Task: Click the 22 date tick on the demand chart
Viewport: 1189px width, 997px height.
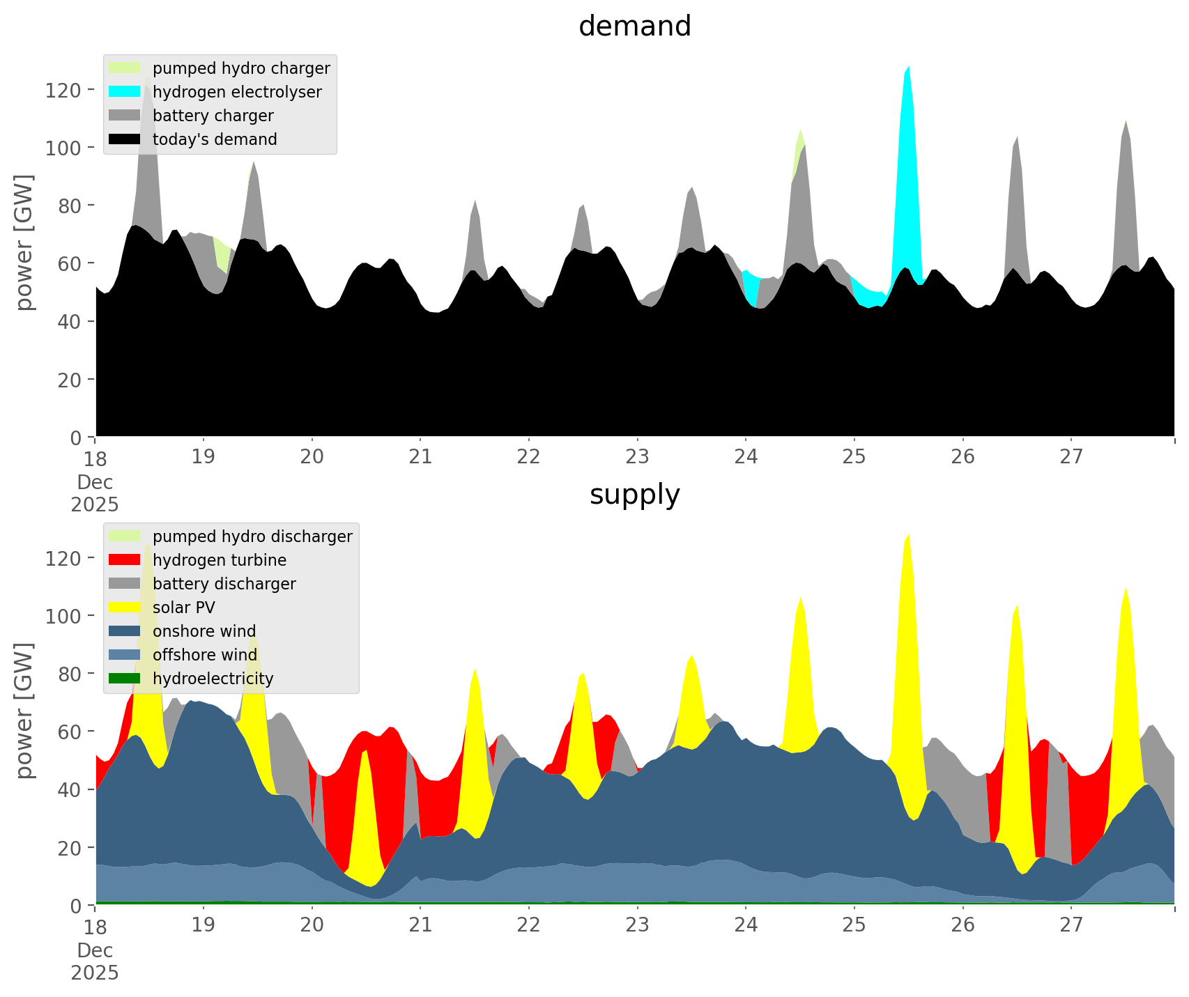Action: click(529, 457)
